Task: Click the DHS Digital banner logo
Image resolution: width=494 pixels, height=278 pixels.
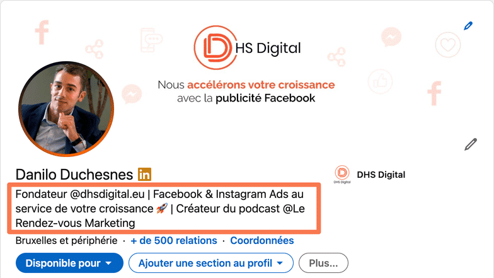Action: tap(247, 48)
